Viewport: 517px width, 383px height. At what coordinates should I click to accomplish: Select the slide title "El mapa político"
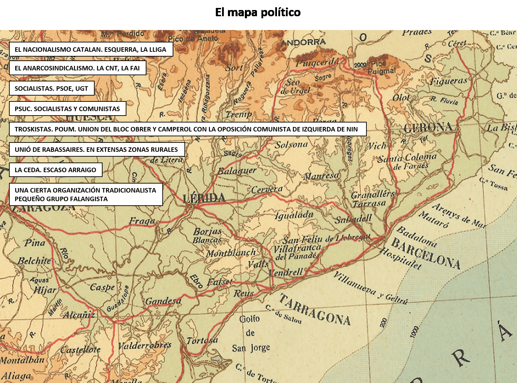[x=258, y=12]
